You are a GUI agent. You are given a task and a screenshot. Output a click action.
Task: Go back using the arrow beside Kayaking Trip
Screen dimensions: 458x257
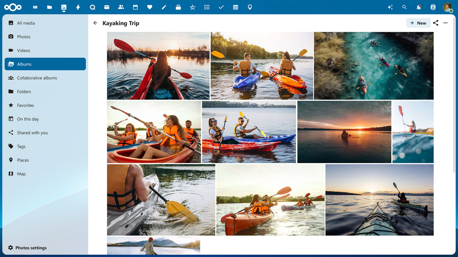[x=95, y=23]
